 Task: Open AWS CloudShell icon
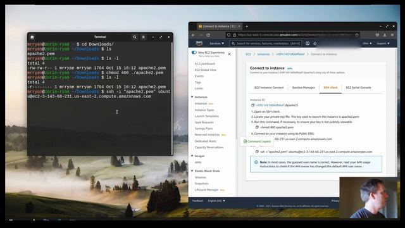[x=308, y=44]
